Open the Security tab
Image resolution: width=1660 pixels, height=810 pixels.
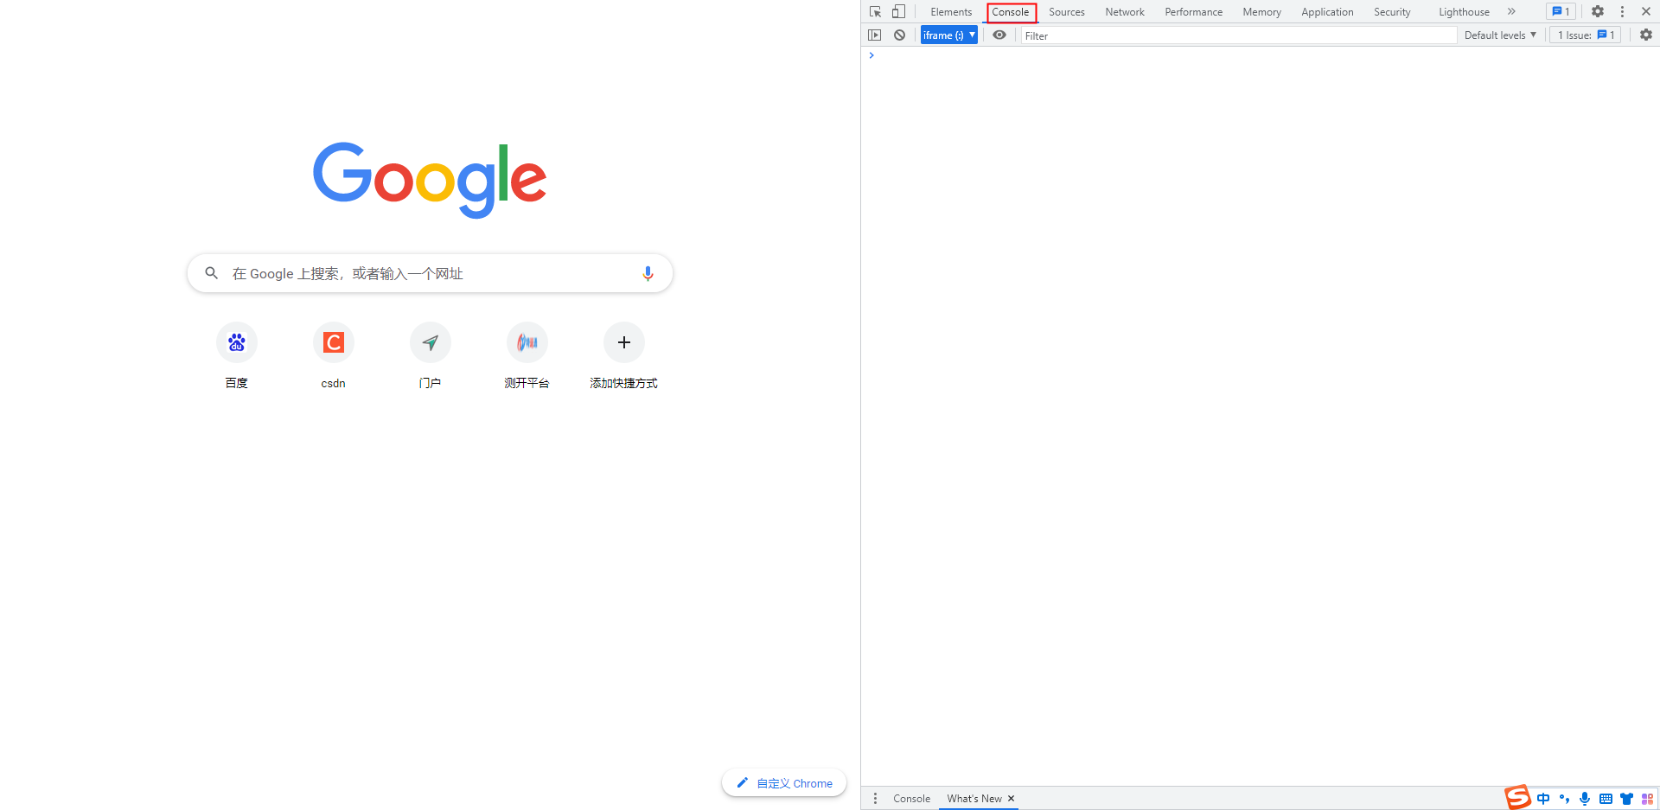(1392, 12)
